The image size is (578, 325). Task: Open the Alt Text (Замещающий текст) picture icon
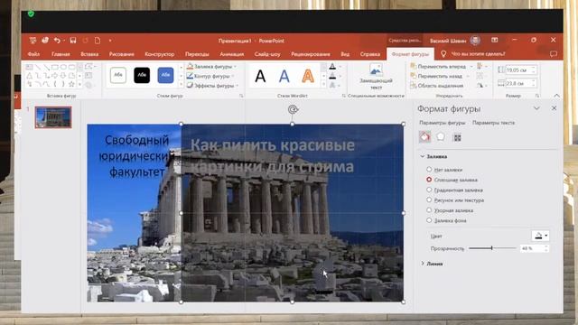[376, 70]
